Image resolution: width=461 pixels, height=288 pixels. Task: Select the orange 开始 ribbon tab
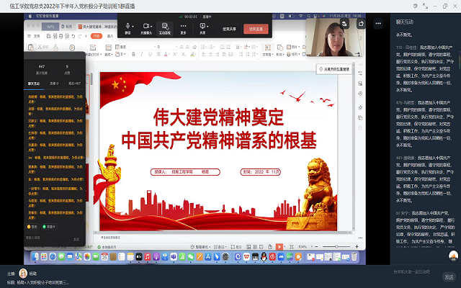pos(96,36)
